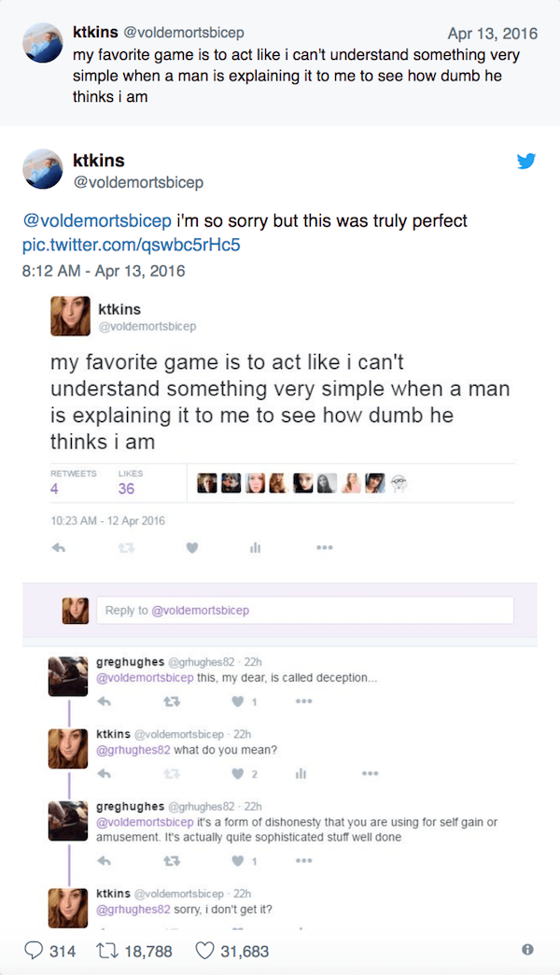
Task: Click the ktkins profile avatar beside the tweet's bold name
Action: (44, 169)
